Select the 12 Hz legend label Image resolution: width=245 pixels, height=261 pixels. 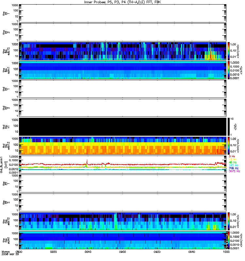click(x=233, y=160)
